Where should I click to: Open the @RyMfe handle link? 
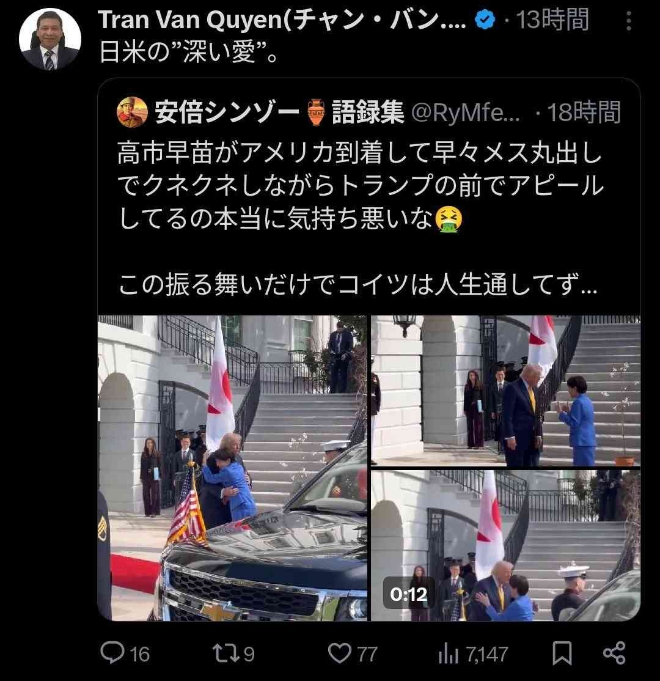click(466, 113)
